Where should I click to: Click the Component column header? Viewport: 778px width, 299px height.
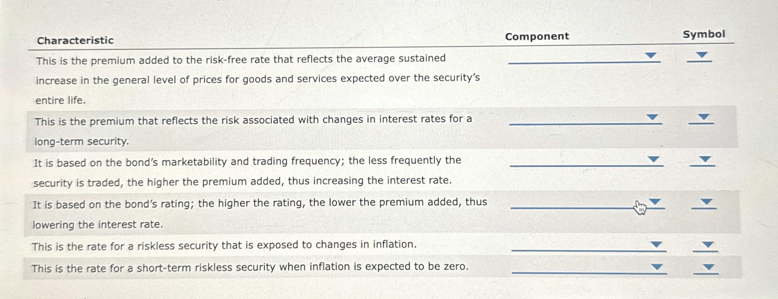click(x=537, y=36)
